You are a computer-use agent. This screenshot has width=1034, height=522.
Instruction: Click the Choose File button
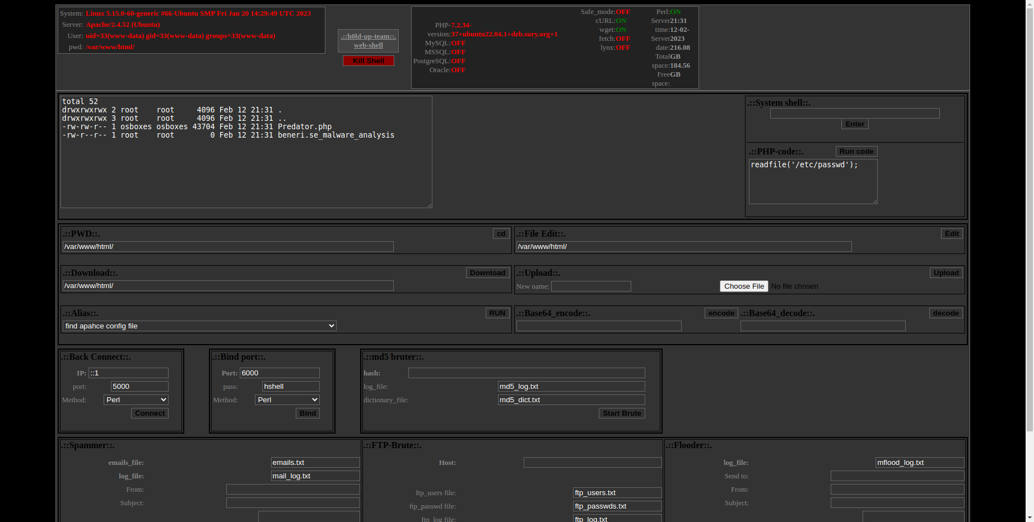[744, 286]
